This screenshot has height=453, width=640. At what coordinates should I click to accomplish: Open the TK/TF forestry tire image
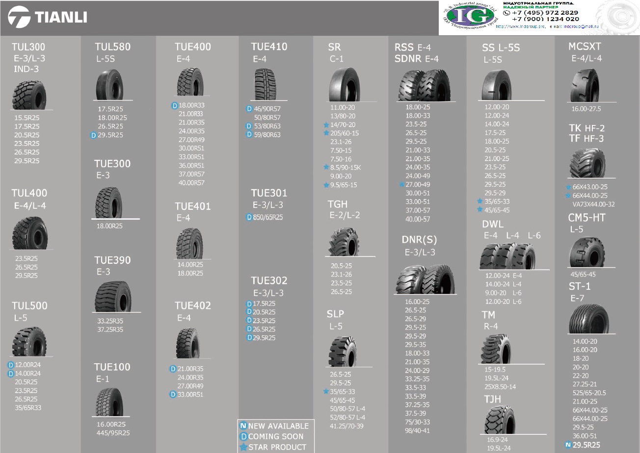[587, 164]
